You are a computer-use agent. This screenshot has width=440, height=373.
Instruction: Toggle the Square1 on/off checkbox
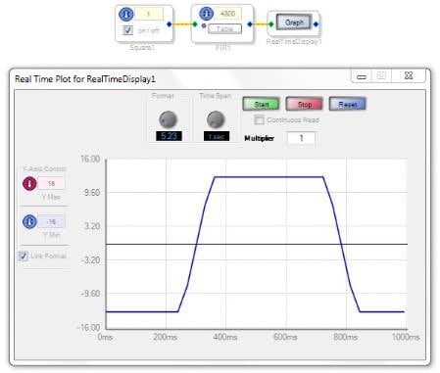coord(127,30)
